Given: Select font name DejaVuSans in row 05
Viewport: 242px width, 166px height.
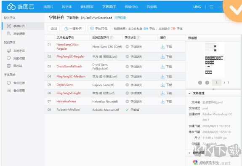Looking at the screenshot, I should [x=64, y=85].
